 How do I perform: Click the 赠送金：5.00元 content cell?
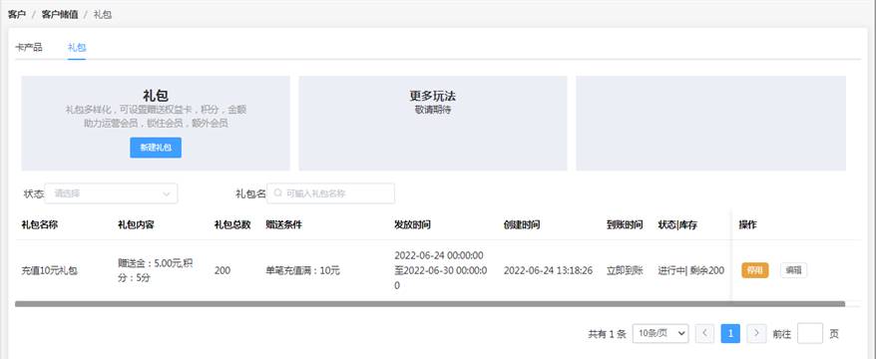pos(155,270)
